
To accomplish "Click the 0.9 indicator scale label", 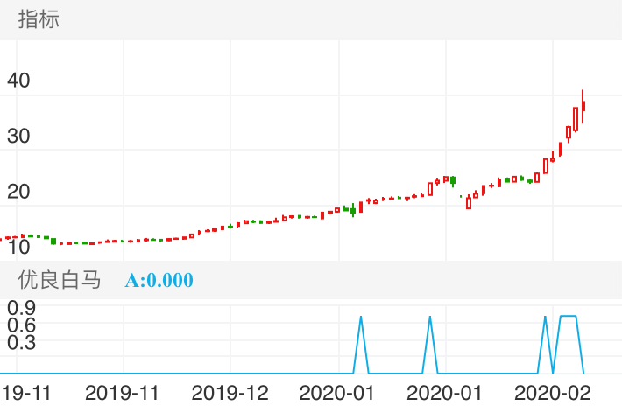I will point(21,307).
